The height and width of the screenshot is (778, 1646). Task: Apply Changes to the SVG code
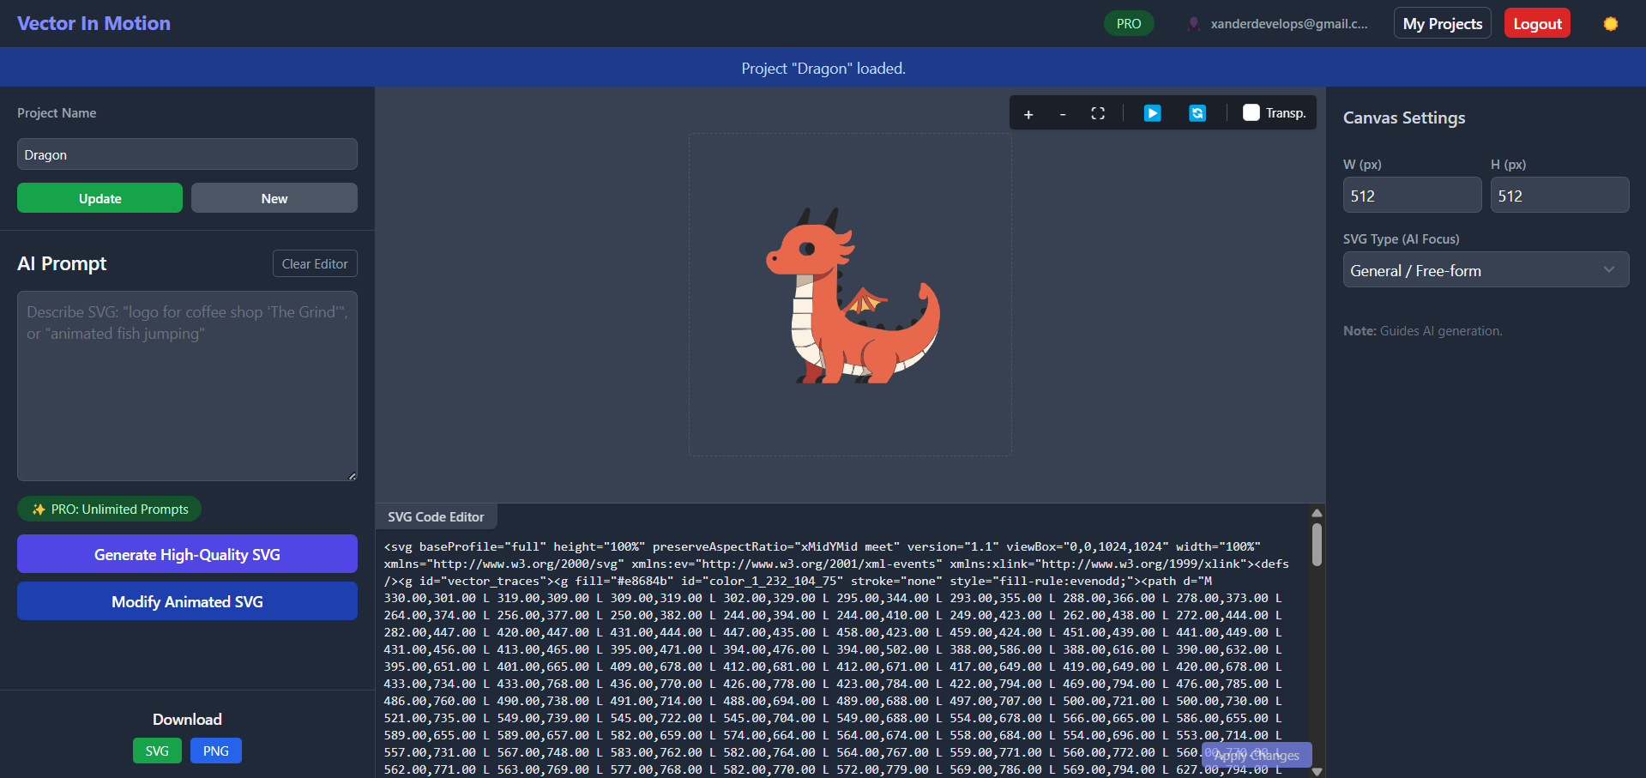click(1257, 755)
